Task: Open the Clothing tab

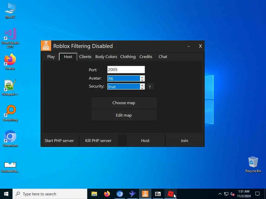Action: [128, 57]
